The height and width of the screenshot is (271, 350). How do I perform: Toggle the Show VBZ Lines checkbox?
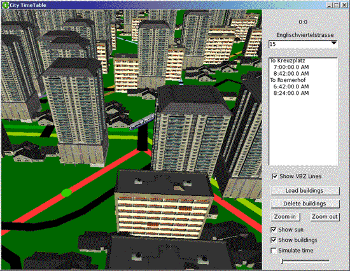[274, 176]
